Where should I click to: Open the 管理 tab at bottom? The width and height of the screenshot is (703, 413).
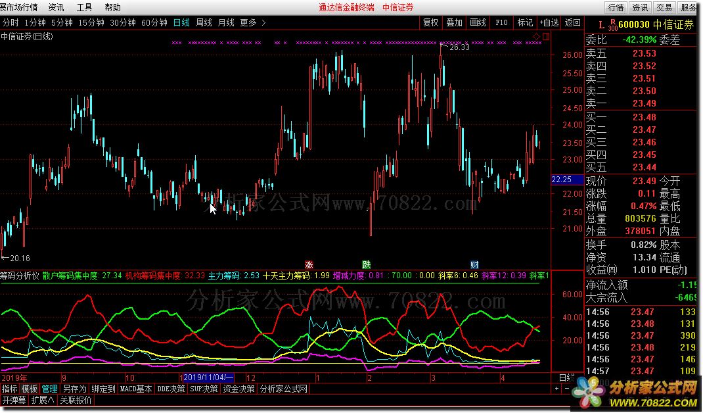pyautogui.click(x=50, y=389)
